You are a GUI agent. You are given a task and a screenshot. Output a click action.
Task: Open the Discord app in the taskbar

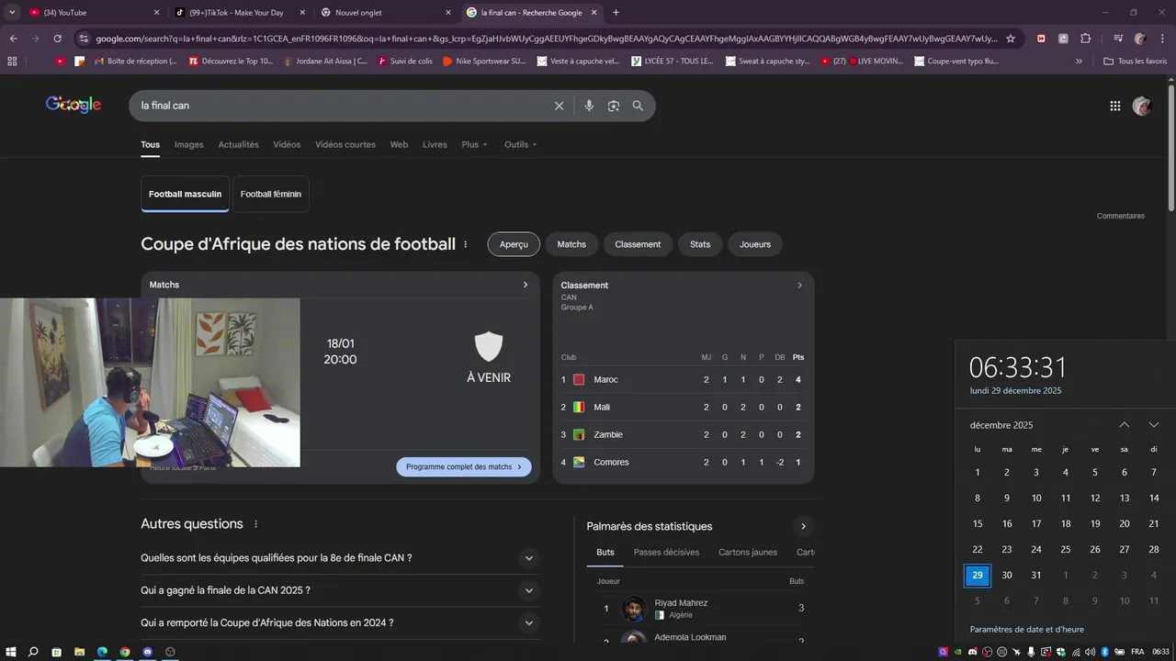[147, 652]
